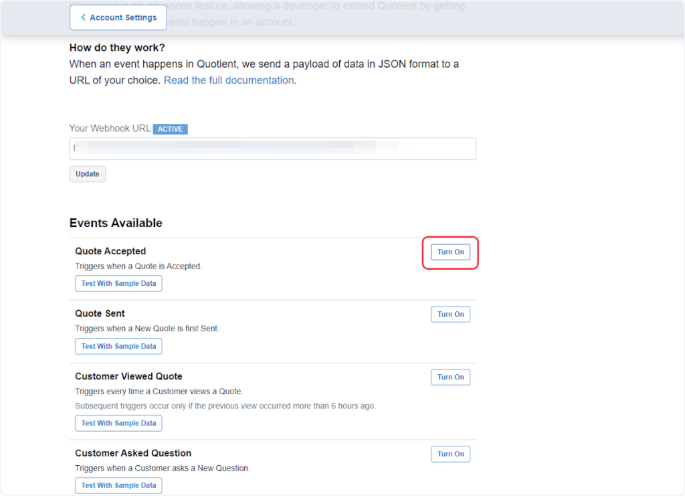Select the Quote Sent event title

coord(100,313)
